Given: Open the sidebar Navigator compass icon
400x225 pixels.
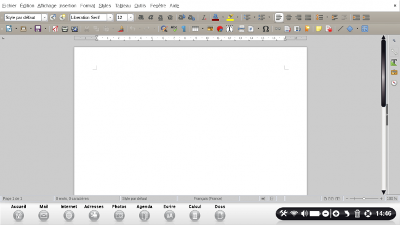Looking at the screenshot, I should 394,83.
